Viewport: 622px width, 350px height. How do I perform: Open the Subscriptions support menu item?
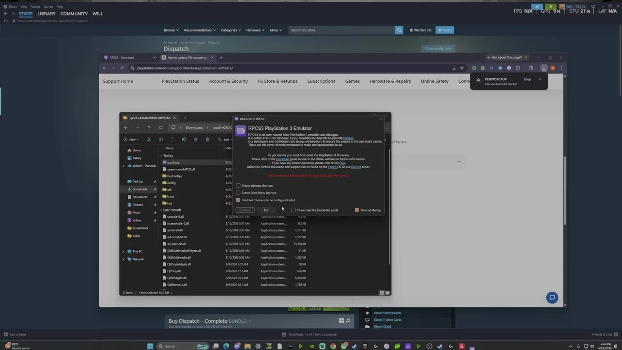[x=321, y=81]
